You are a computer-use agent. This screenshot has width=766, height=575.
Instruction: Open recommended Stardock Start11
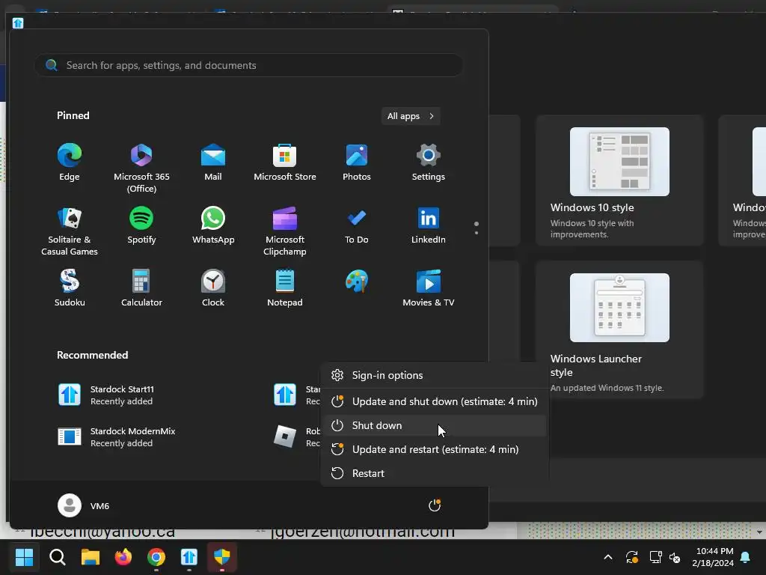[x=106, y=395]
